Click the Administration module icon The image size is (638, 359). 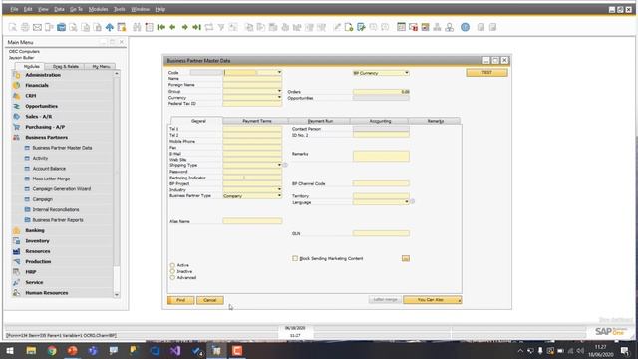[x=16, y=75]
